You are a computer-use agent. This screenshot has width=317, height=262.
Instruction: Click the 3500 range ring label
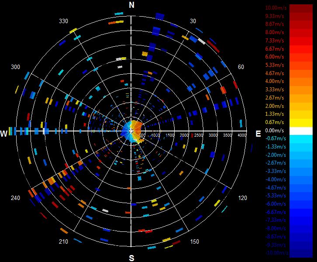[x=227, y=135]
